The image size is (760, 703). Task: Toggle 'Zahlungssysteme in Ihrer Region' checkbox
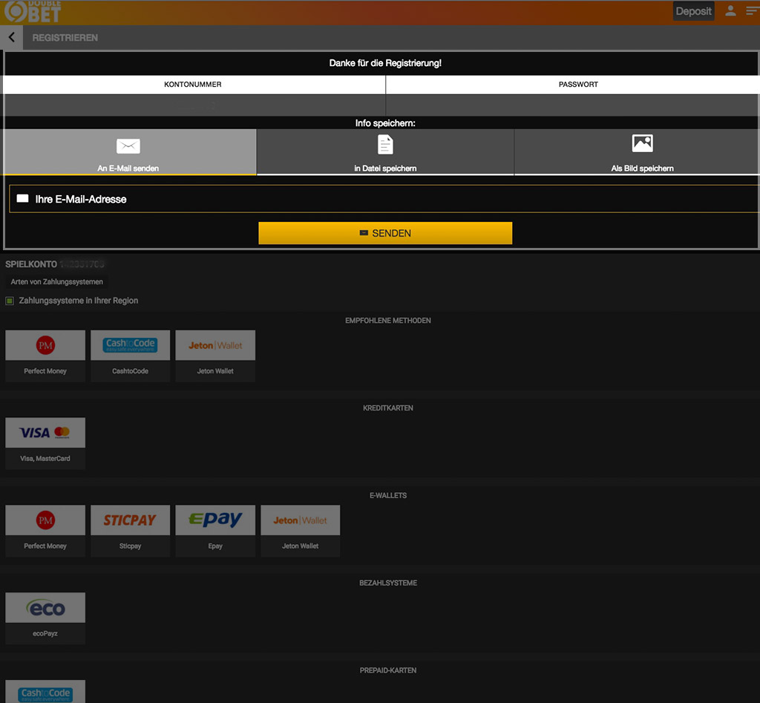coord(9,301)
